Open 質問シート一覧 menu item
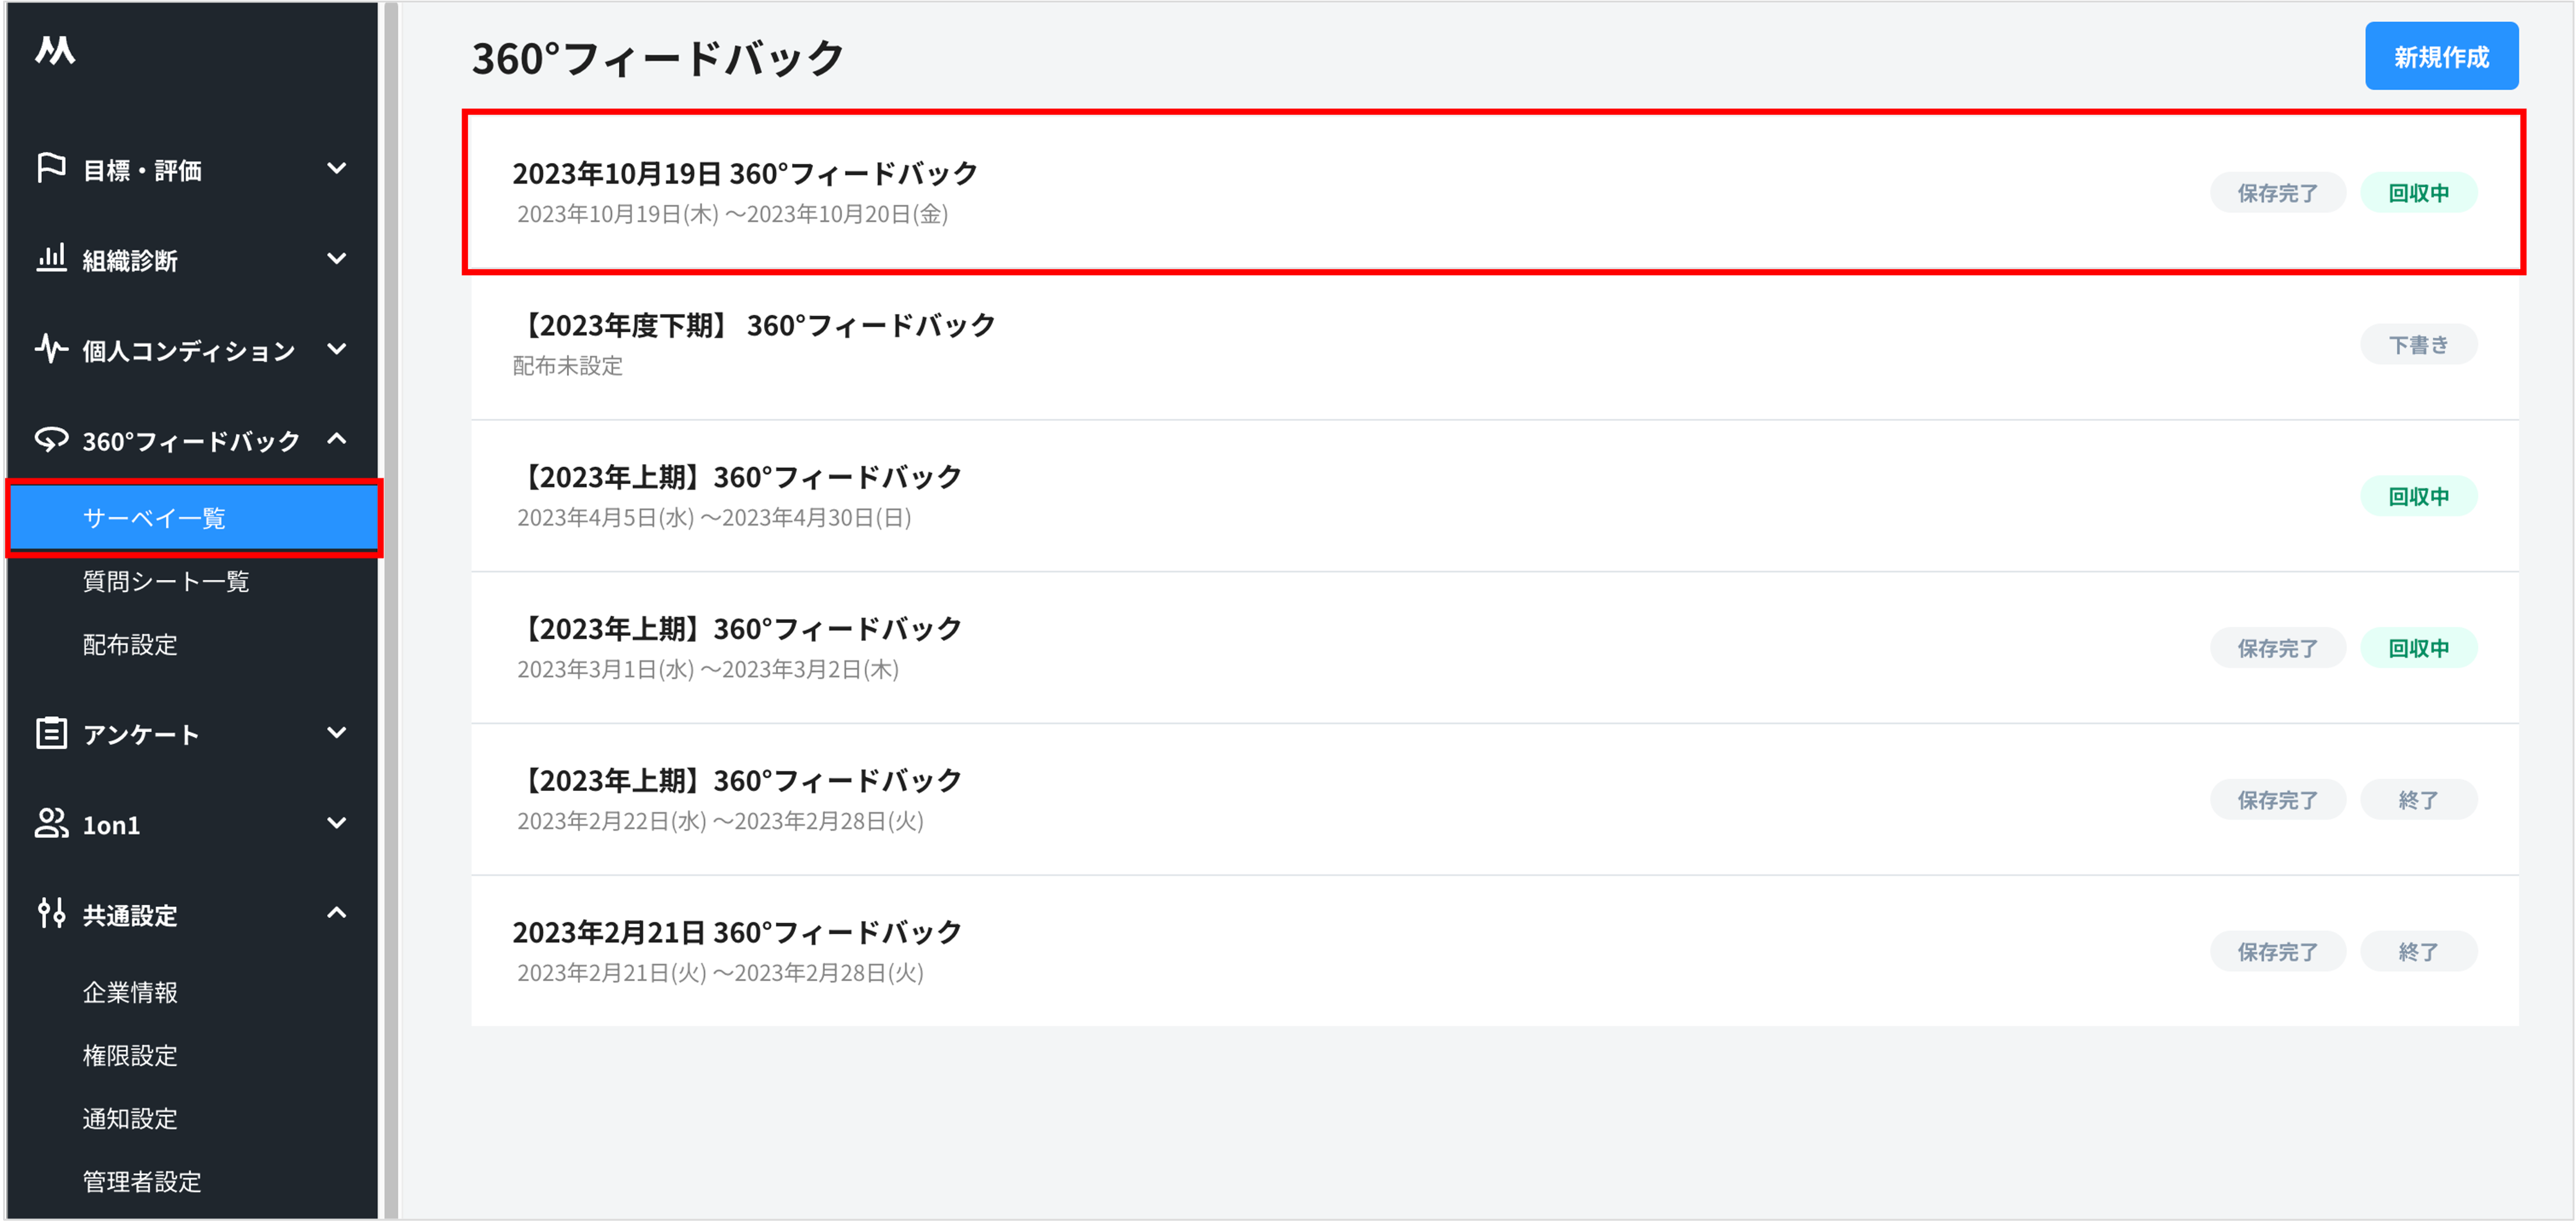Viewport: 2576px width, 1221px height. point(166,581)
